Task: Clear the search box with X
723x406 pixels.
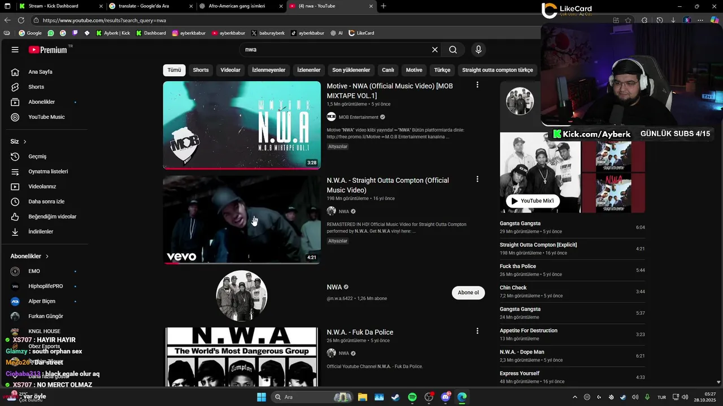Action: [x=435, y=50]
